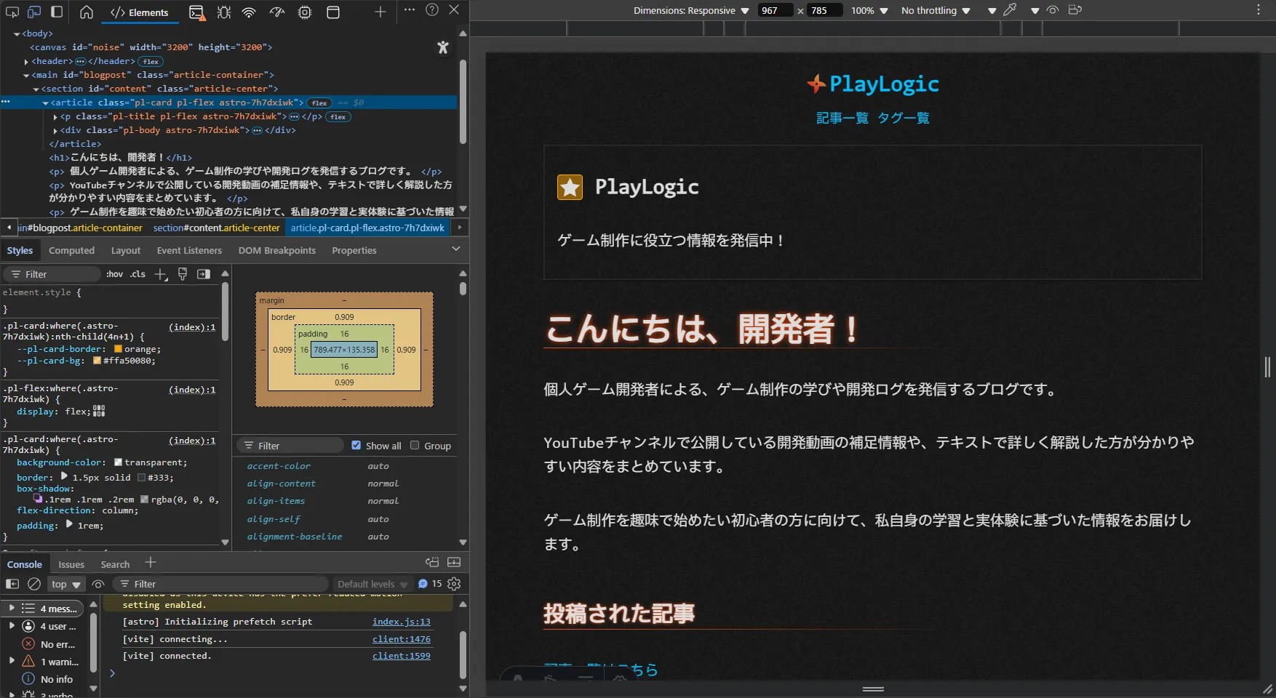Uncheck Show all checkbox
This screenshot has height=698, width=1276.
(x=356, y=446)
